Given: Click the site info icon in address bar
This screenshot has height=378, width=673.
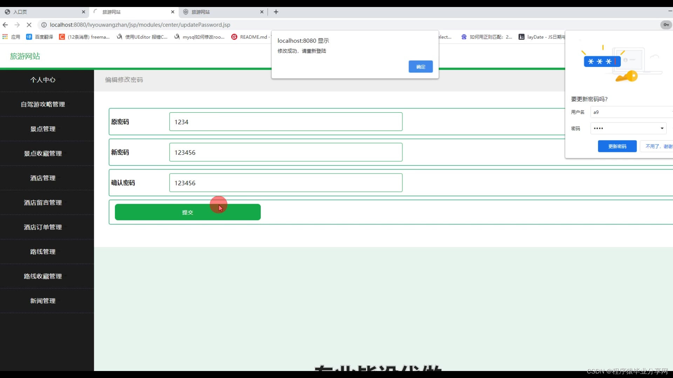Looking at the screenshot, I should point(44,25).
